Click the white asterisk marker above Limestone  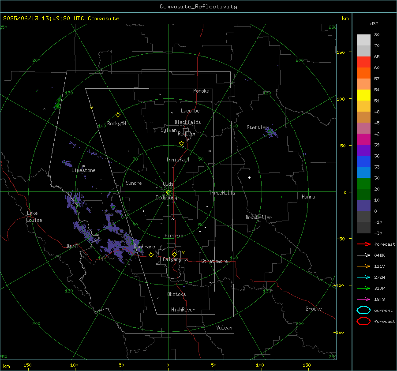point(83,166)
